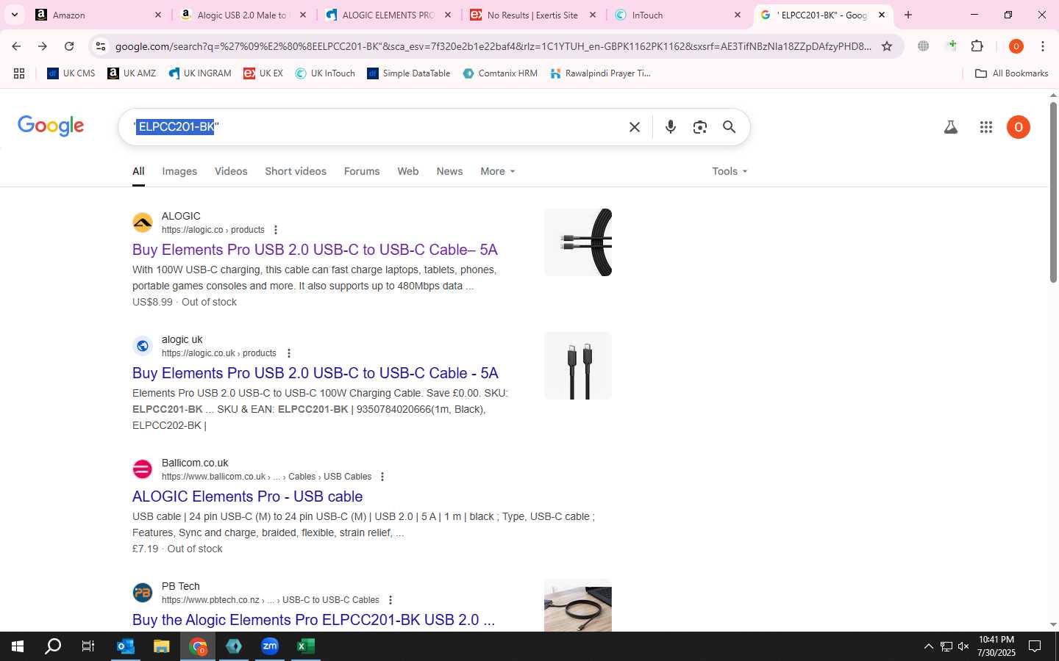1059x661 pixels.
Task: Switch to Short videos tab
Action: click(x=296, y=171)
